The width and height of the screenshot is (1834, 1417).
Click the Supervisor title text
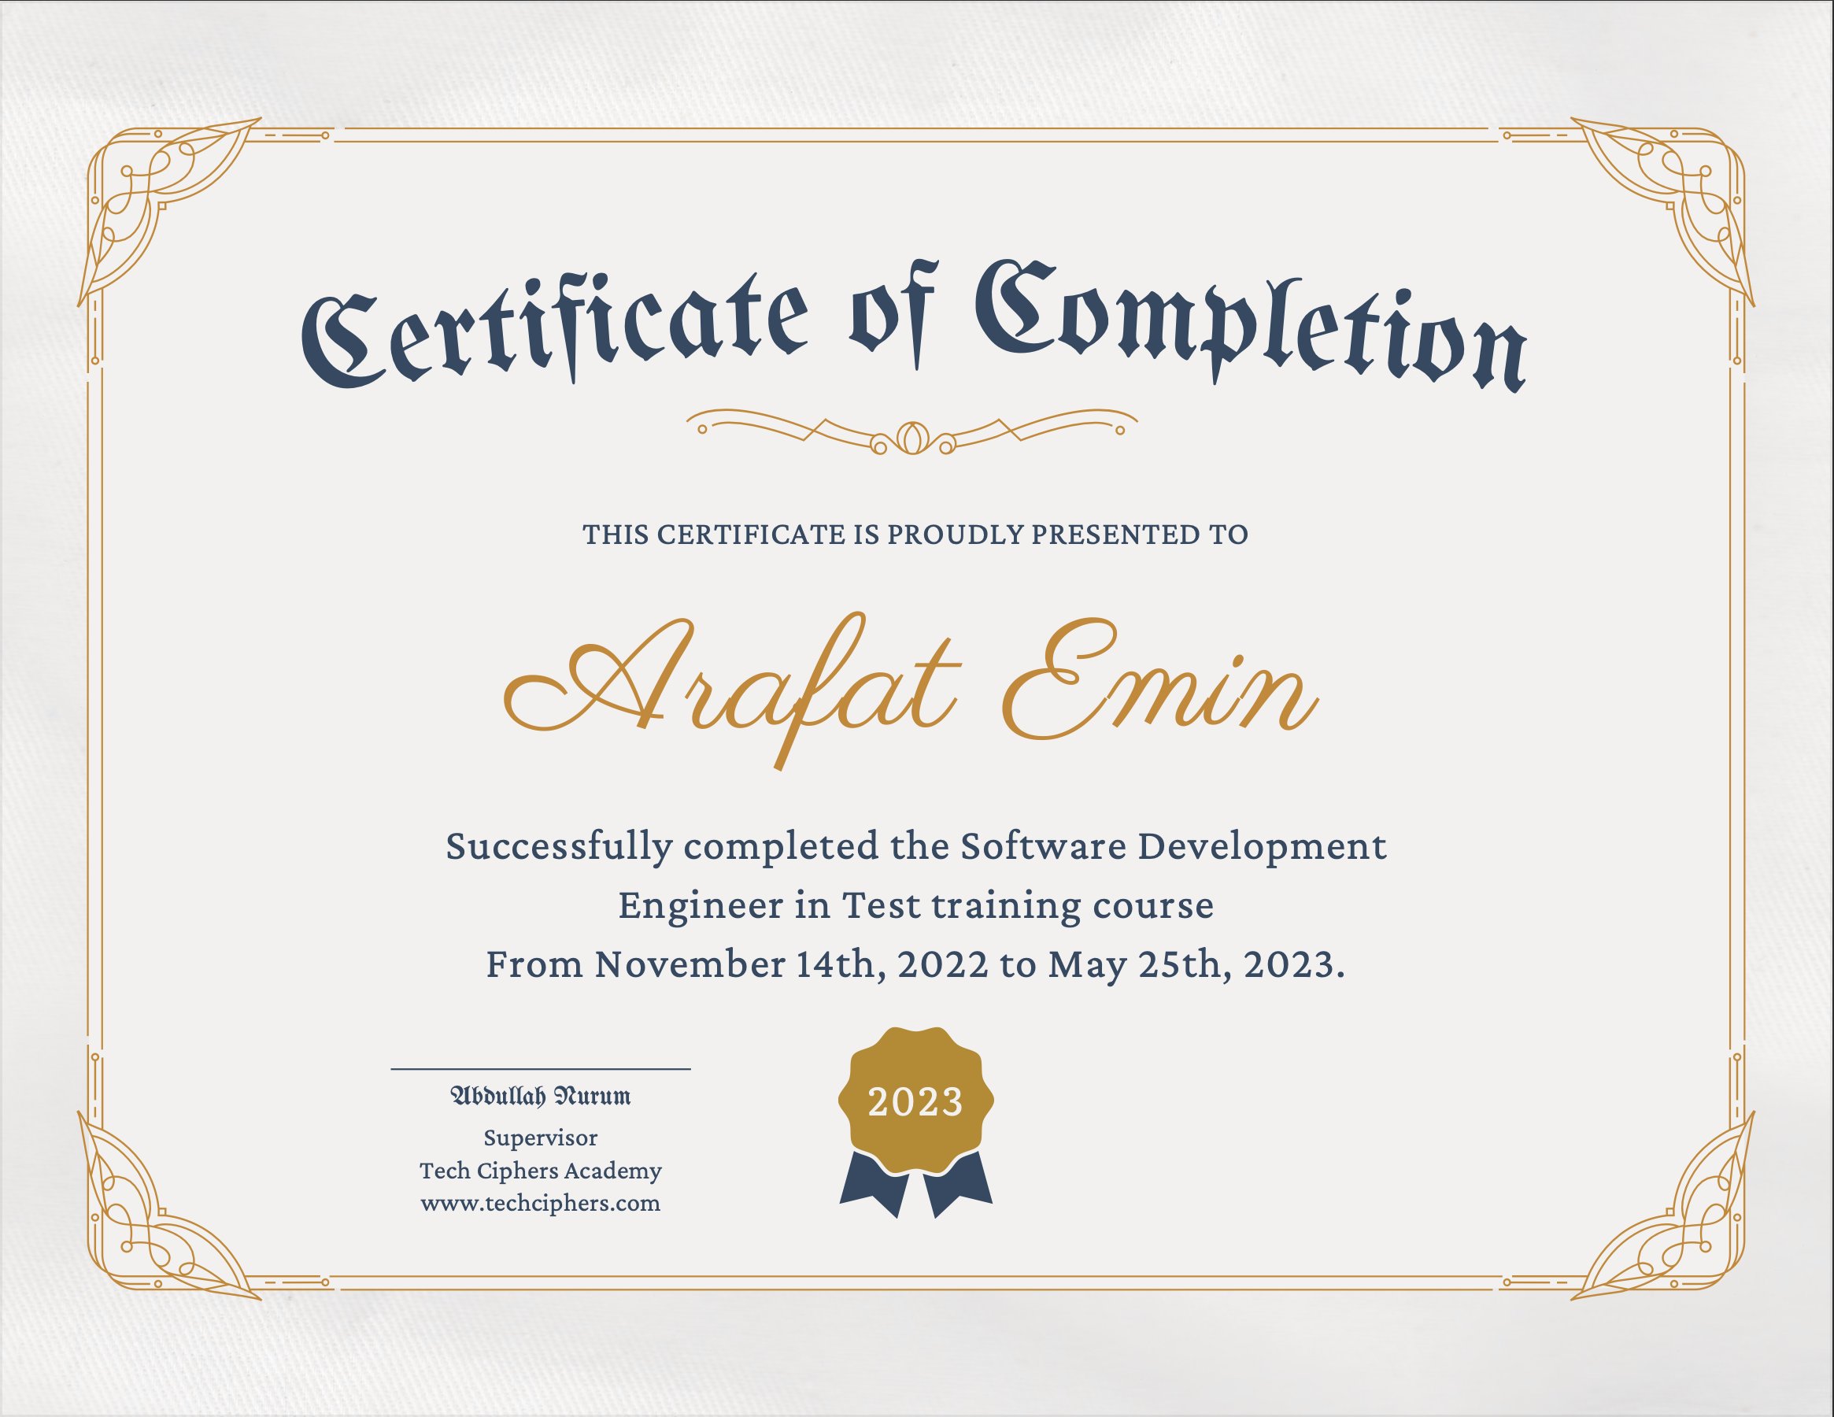(540, 1138)
